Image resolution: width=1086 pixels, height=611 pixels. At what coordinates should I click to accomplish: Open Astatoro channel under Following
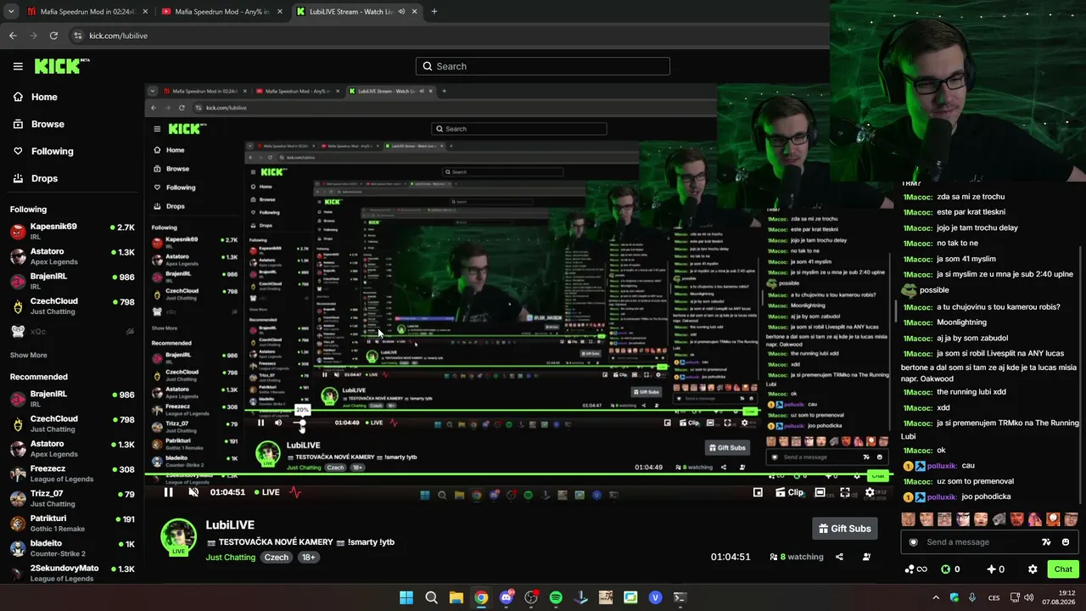pos(72,255)
